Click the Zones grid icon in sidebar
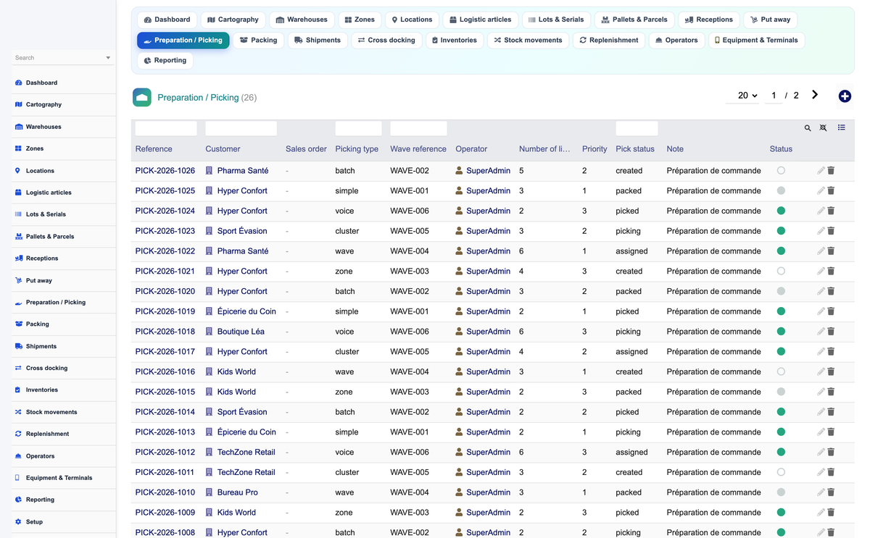The width and height of the screenshot is (870, 538). click(x=18, y=148)
